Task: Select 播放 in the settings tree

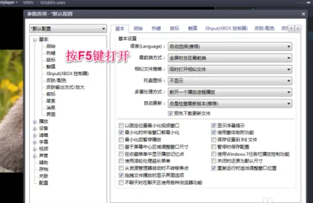Action: point(44,121)
